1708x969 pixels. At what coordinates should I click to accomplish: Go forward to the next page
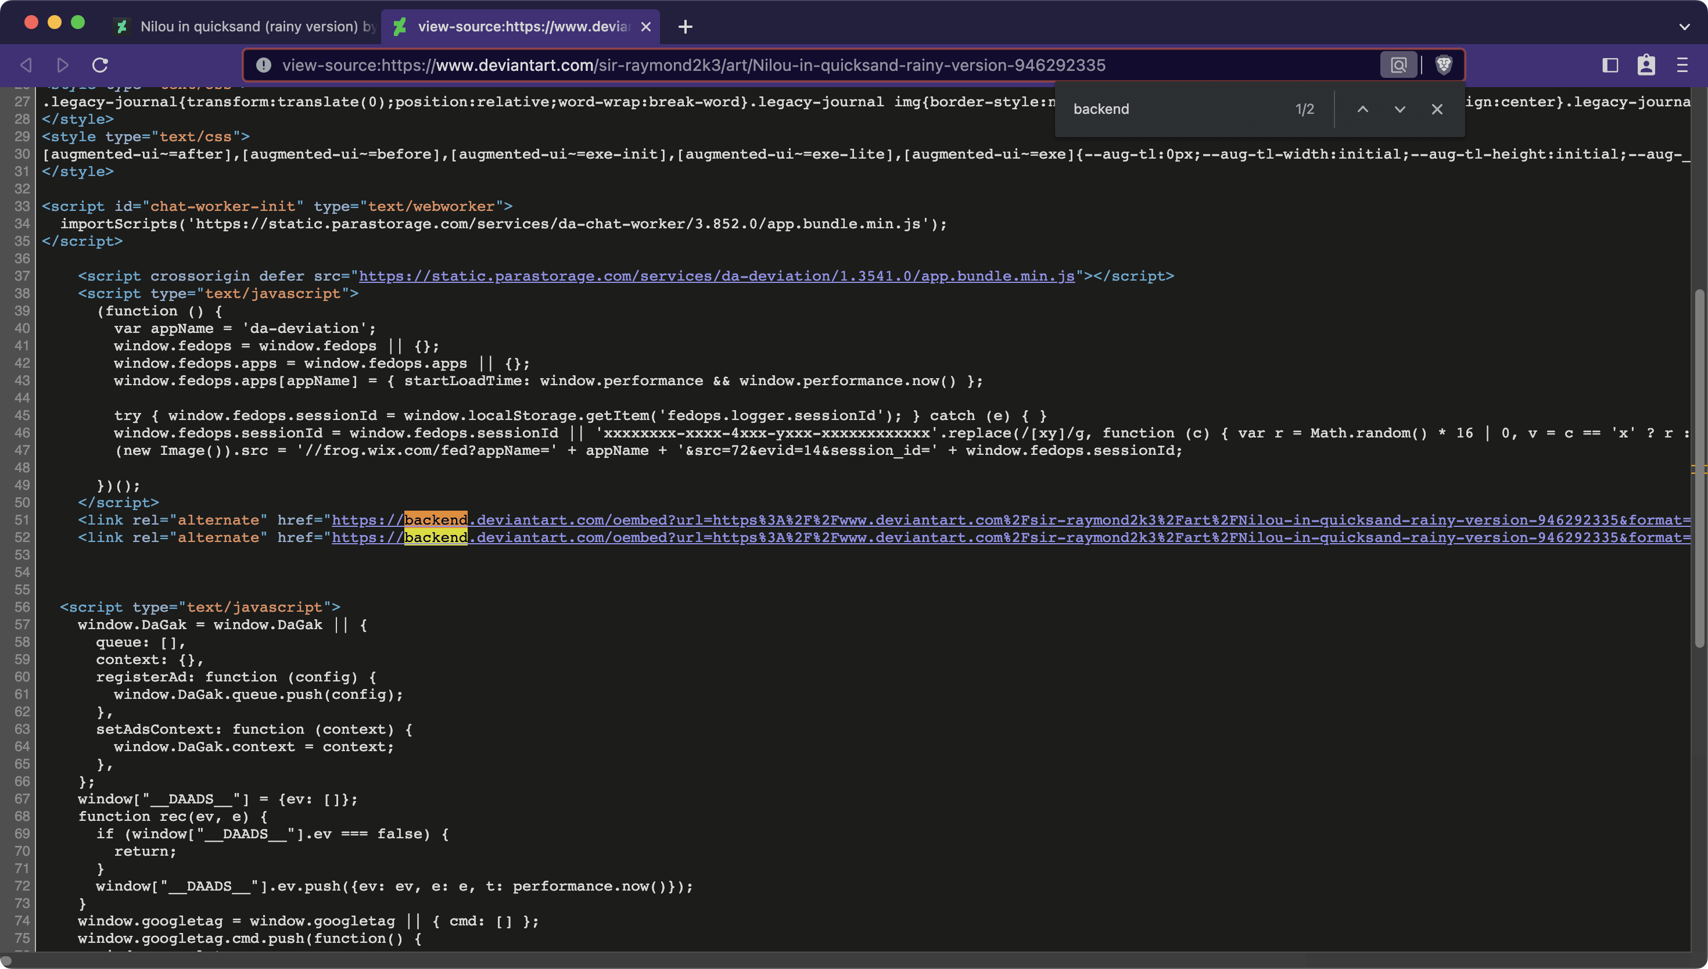[63, 64]
